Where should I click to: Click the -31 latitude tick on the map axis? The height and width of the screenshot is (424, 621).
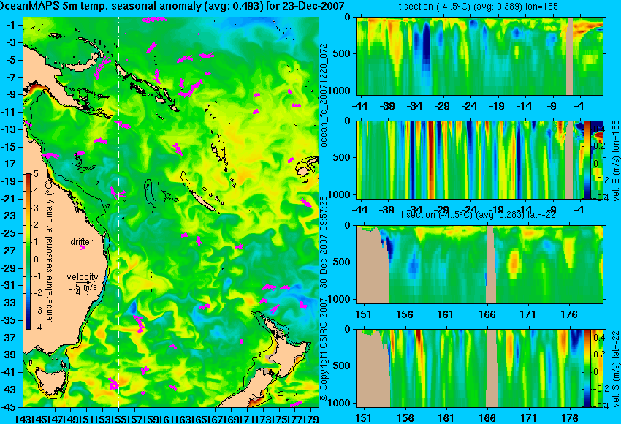(x=11, y=285)
